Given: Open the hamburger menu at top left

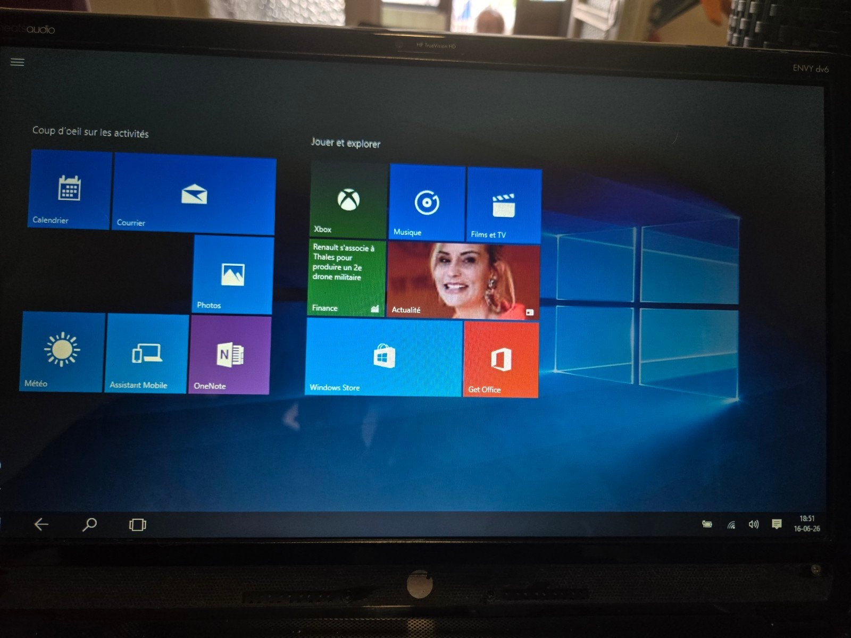Looking at the screenshot, I should [x=18, y=62].
